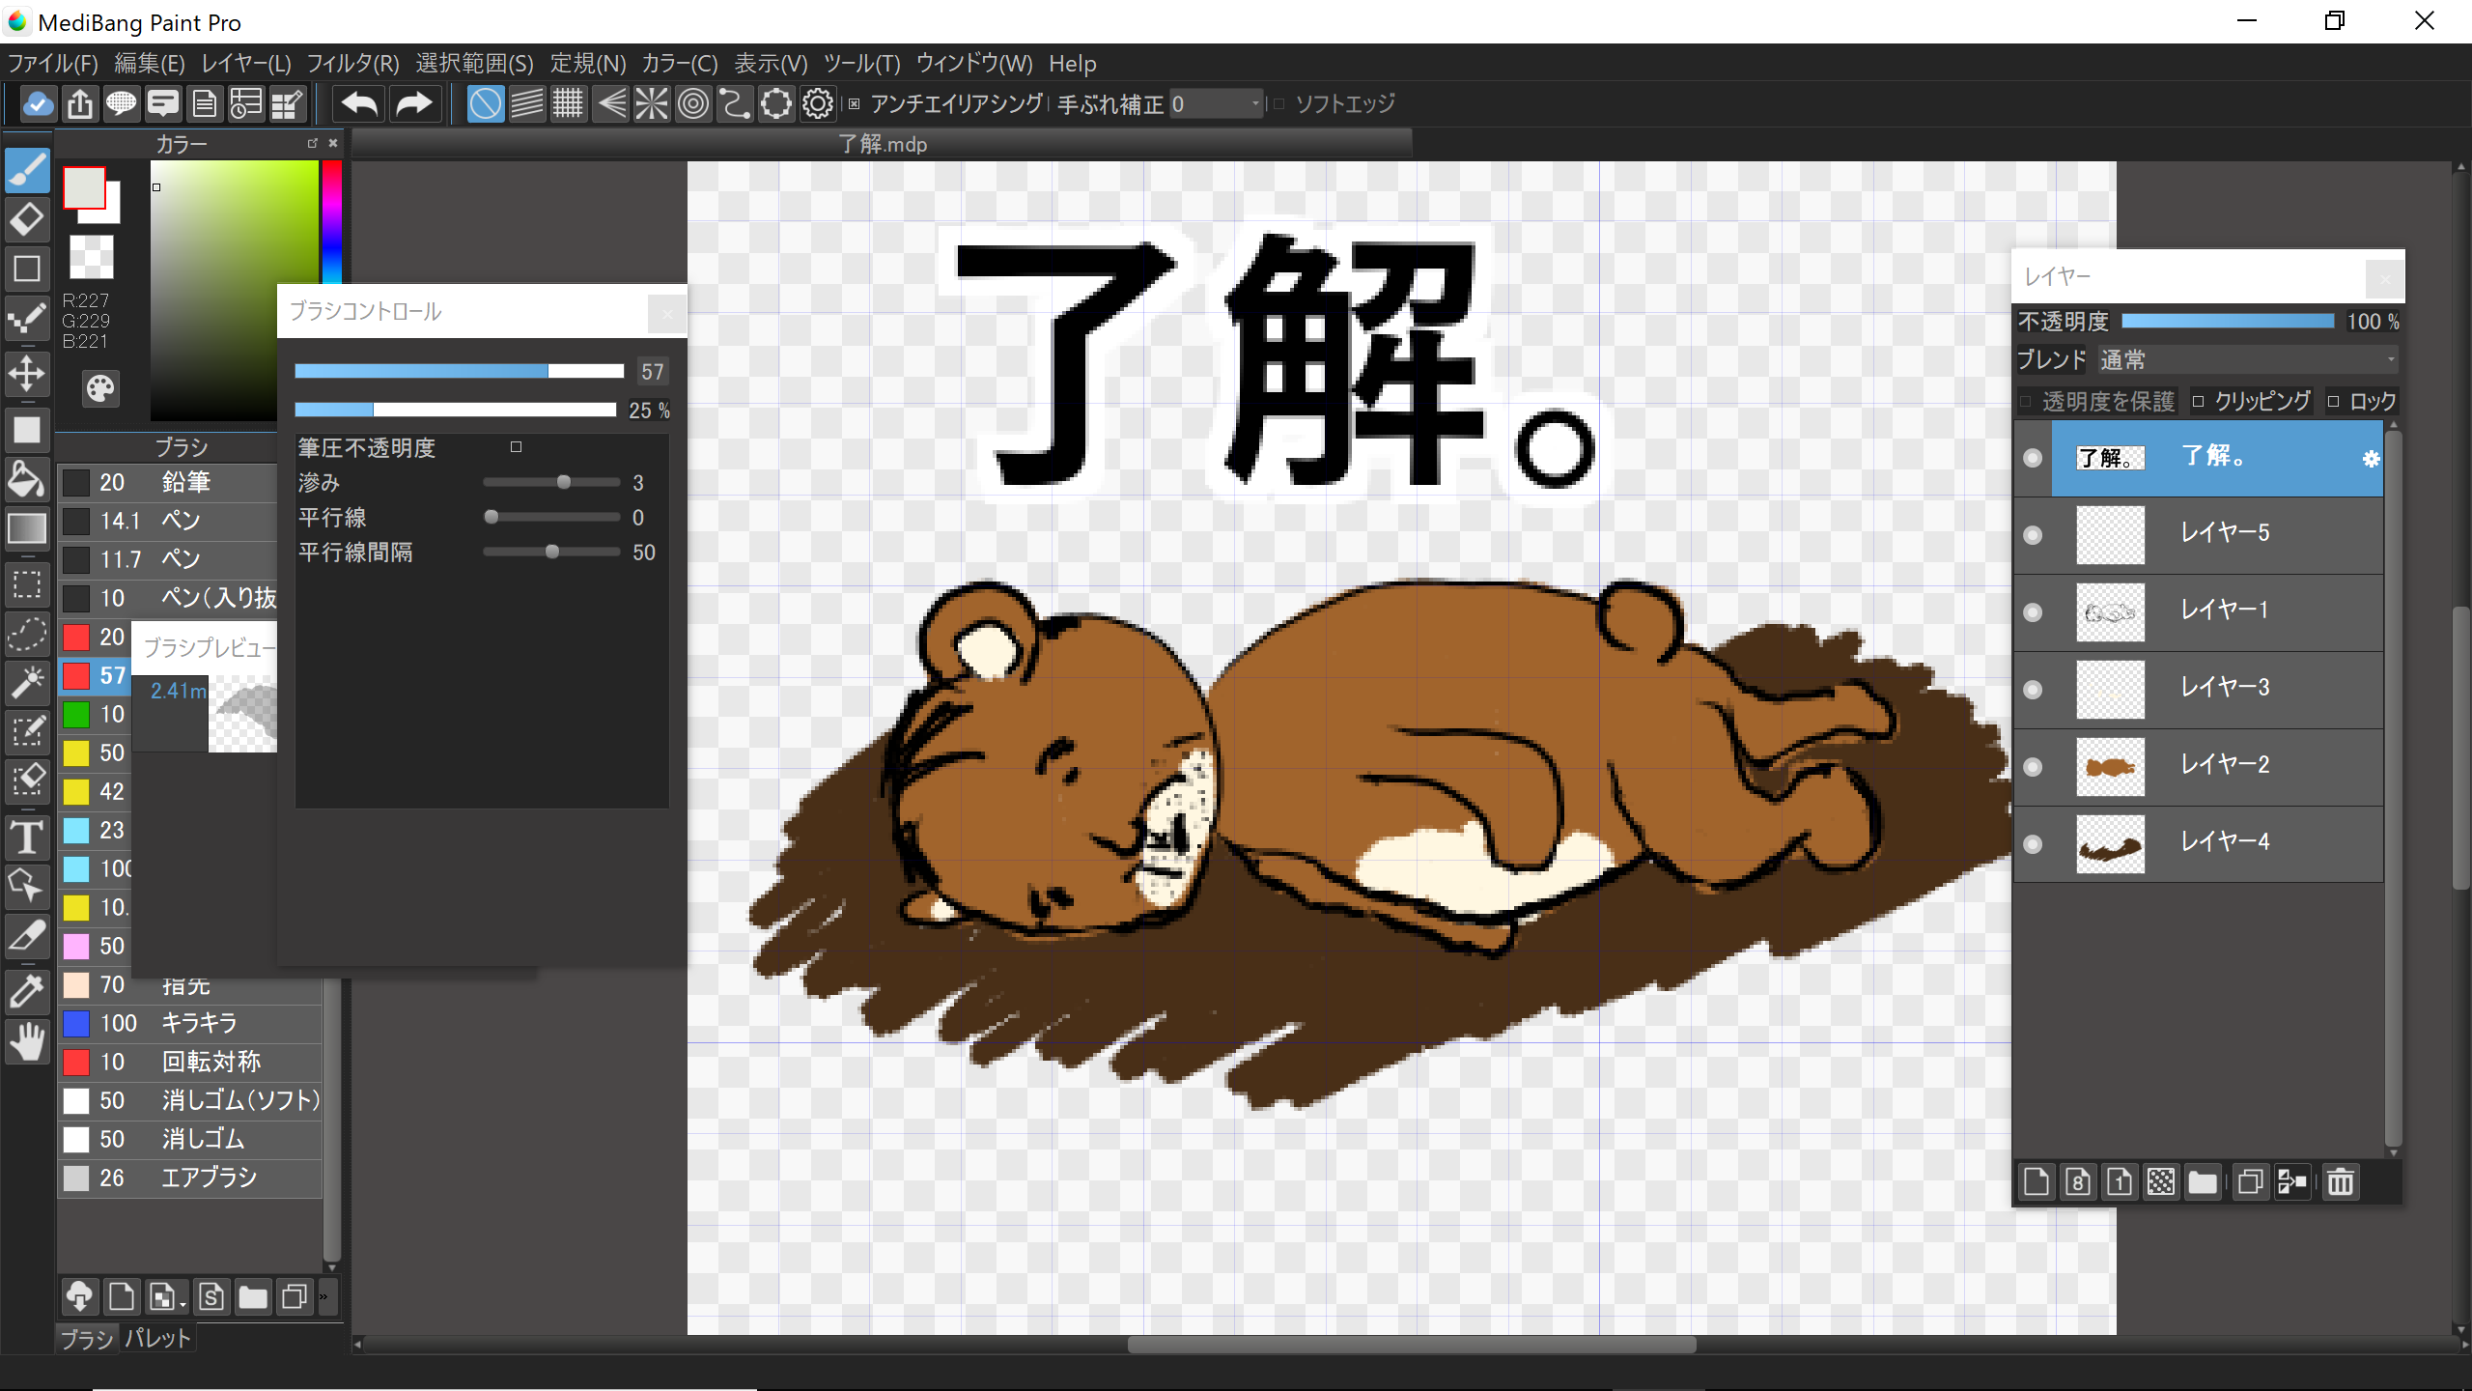Adjust the 滲み slider
Screen dimensions: 2472x1391
(564, 482)
